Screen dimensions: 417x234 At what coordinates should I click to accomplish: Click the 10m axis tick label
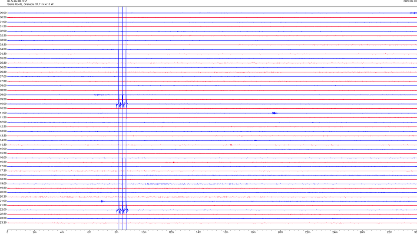click(x=144, y=232)
